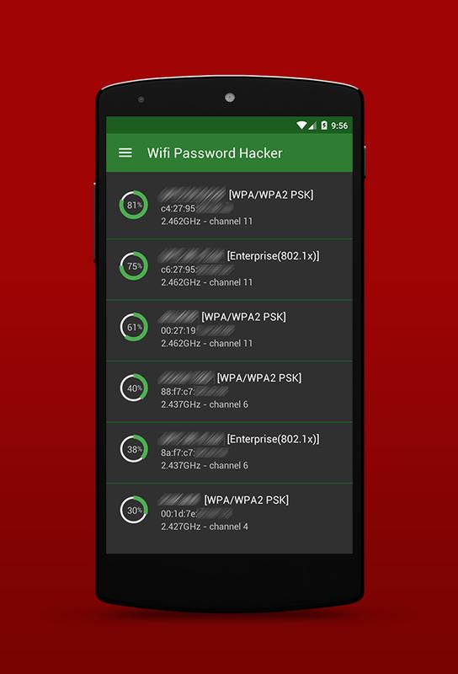Select the WPA/WPA2 network with MAC 88:f7:c7

(x=230, y=392)
